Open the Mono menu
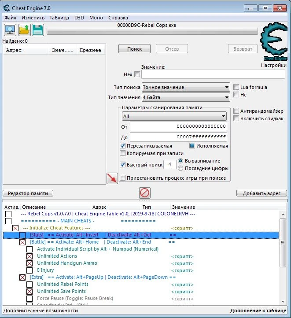The height and width of the screenshot is (318, 291). (96, 18)
